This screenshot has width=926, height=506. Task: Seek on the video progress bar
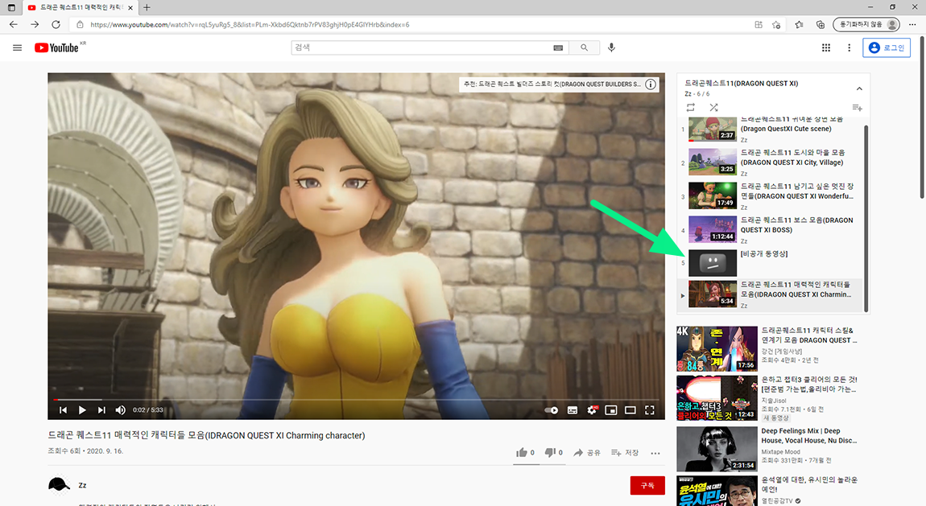pos(356,399)
